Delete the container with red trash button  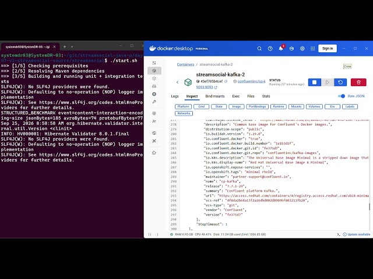[x=358, y=83]
